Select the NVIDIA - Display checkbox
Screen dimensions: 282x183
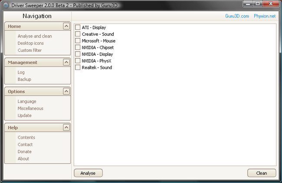coord(78,54)
